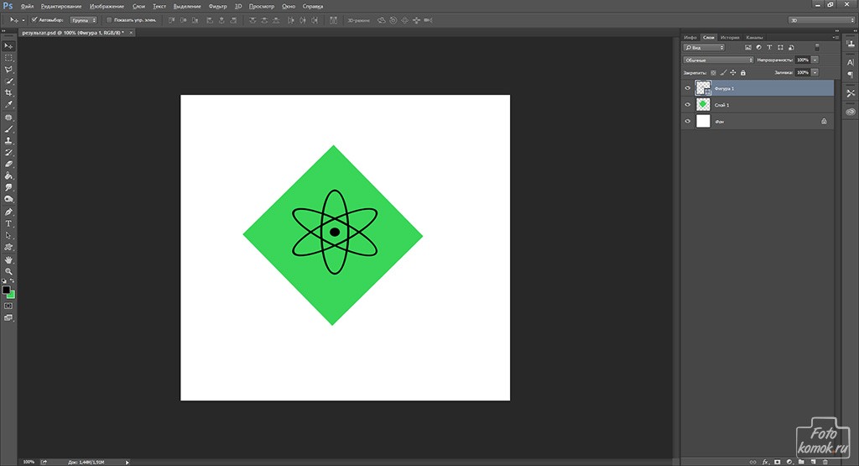This screenshot has width=859, height=466.
Task: Open the Изображение menu
Action: [107, 7]
